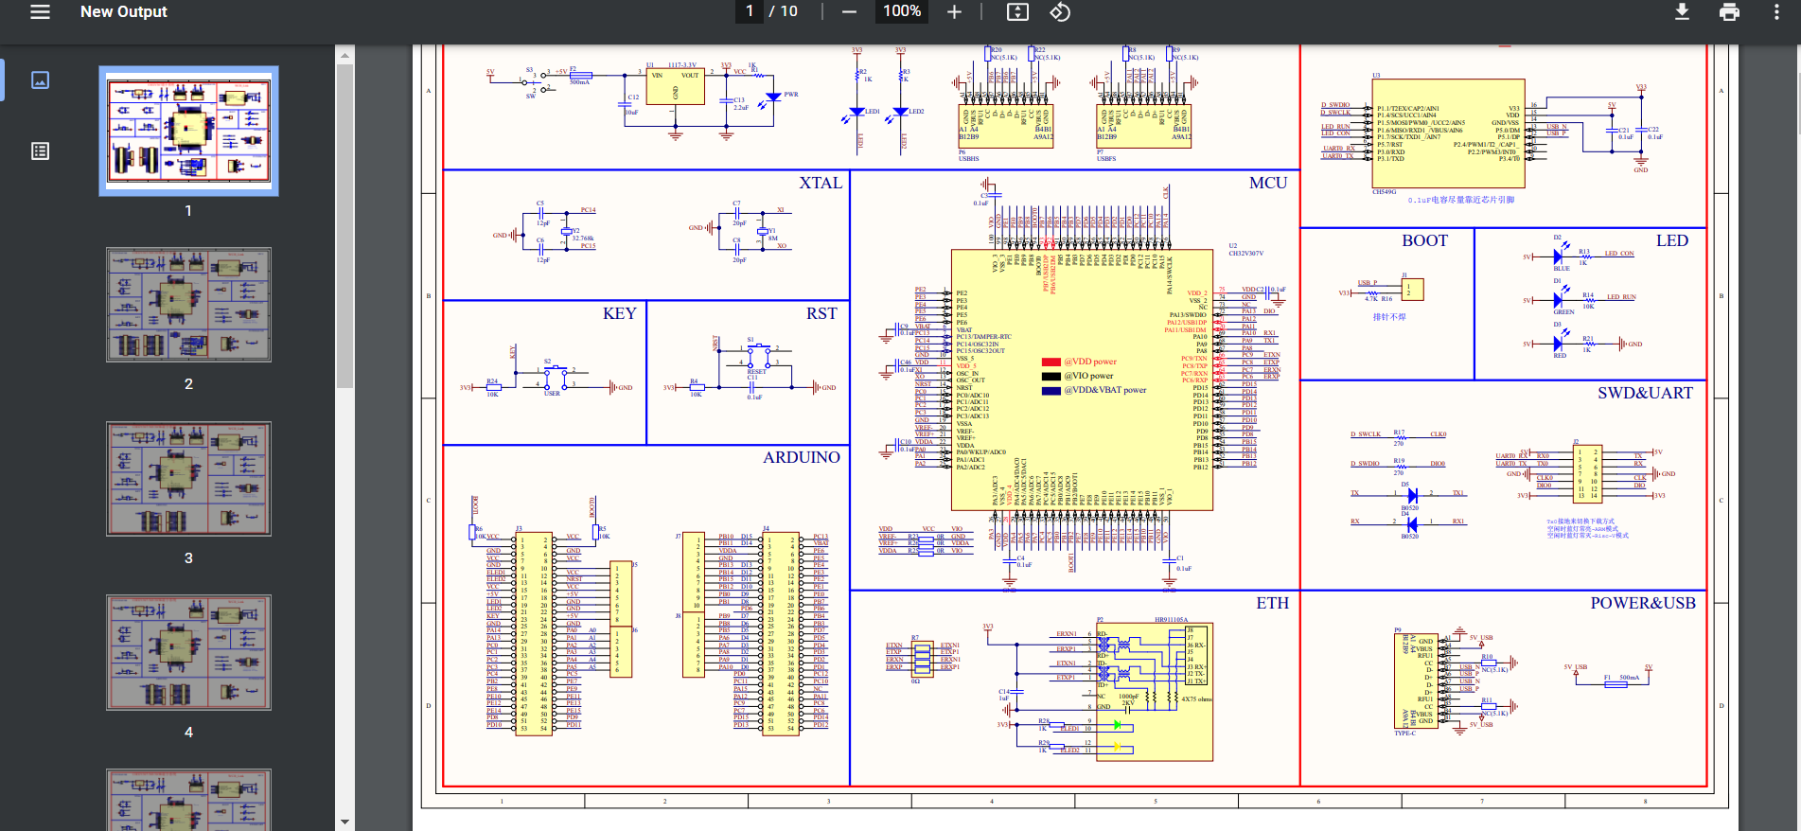This screenshot has height=831, width=1801.
Task: Open the three-dot more actions menu
Action: pyautogui.click(x=1775, y=12)
